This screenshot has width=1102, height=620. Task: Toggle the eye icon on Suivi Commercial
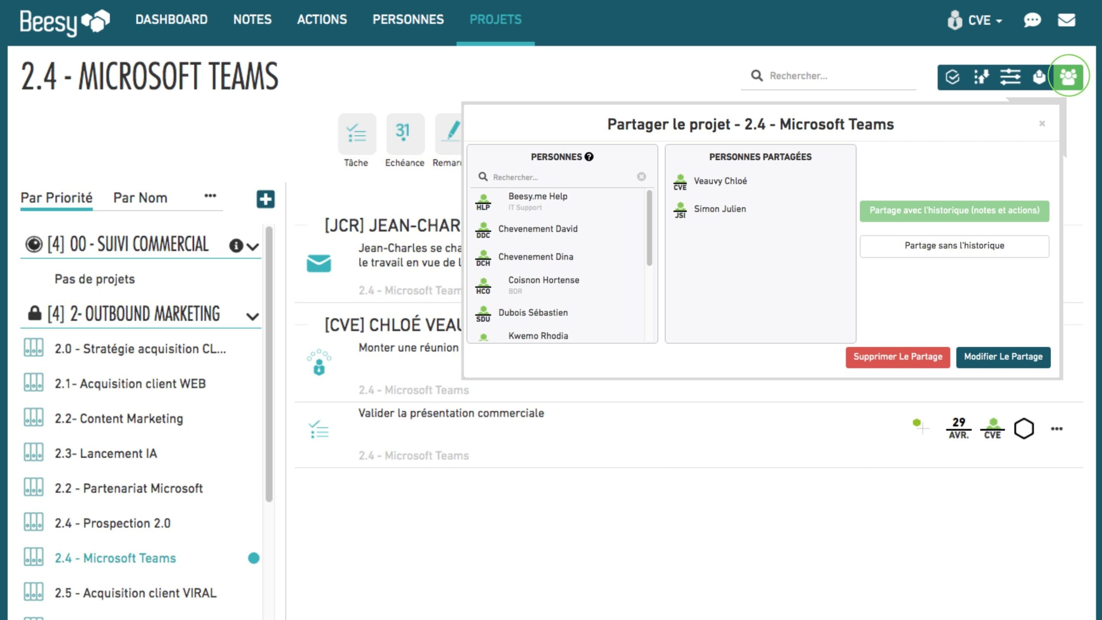click(34, 245)
